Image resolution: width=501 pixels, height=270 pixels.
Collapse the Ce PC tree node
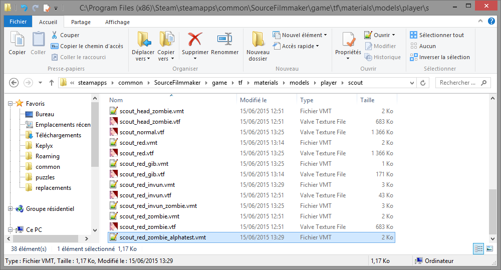click(x=10, y=229)
